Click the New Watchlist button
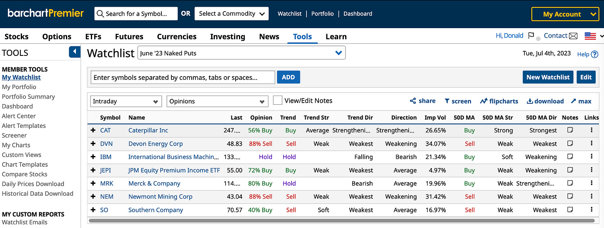 (548, 77)
